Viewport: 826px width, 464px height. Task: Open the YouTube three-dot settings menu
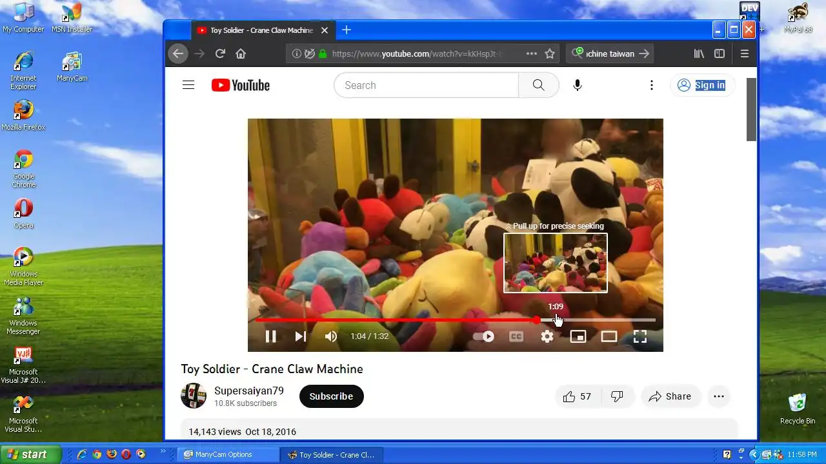pyautogui.click(x=652, y=85)
